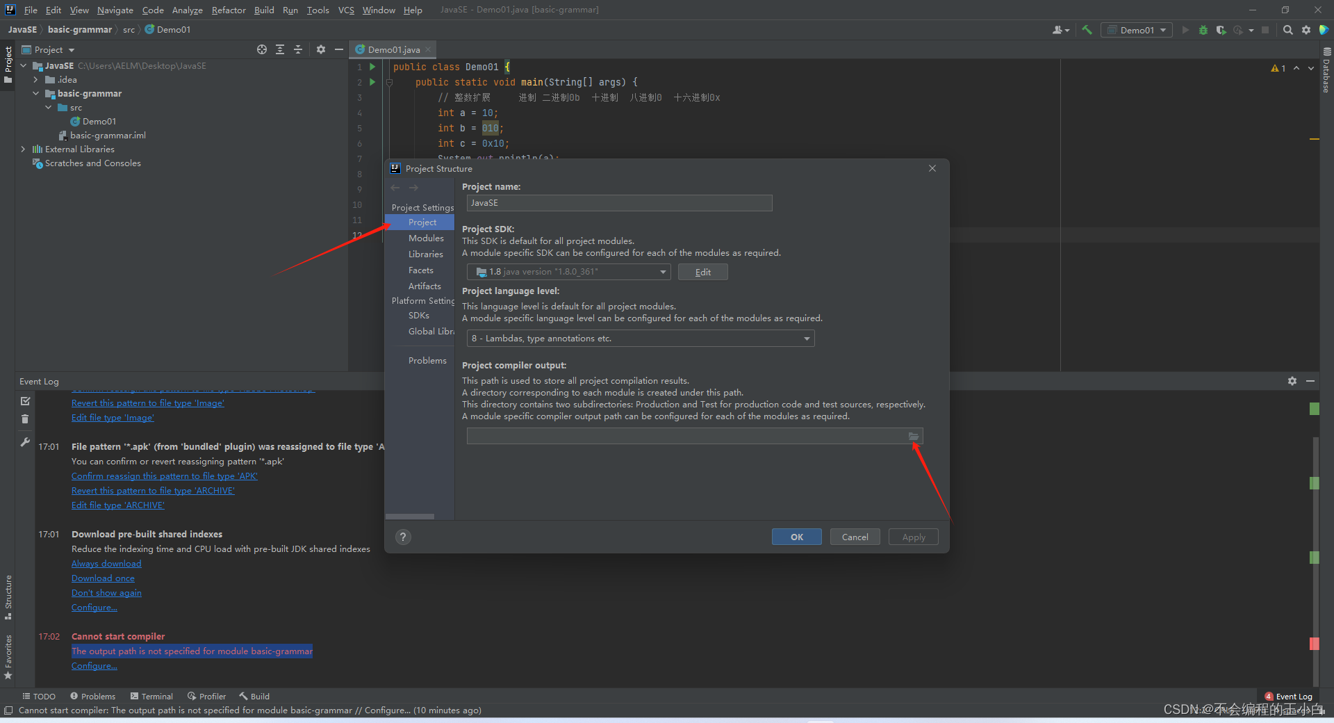Open the Profiler tool tab
The height and width of the screenshot is (723, 1334).
click(x=206, y=696)
